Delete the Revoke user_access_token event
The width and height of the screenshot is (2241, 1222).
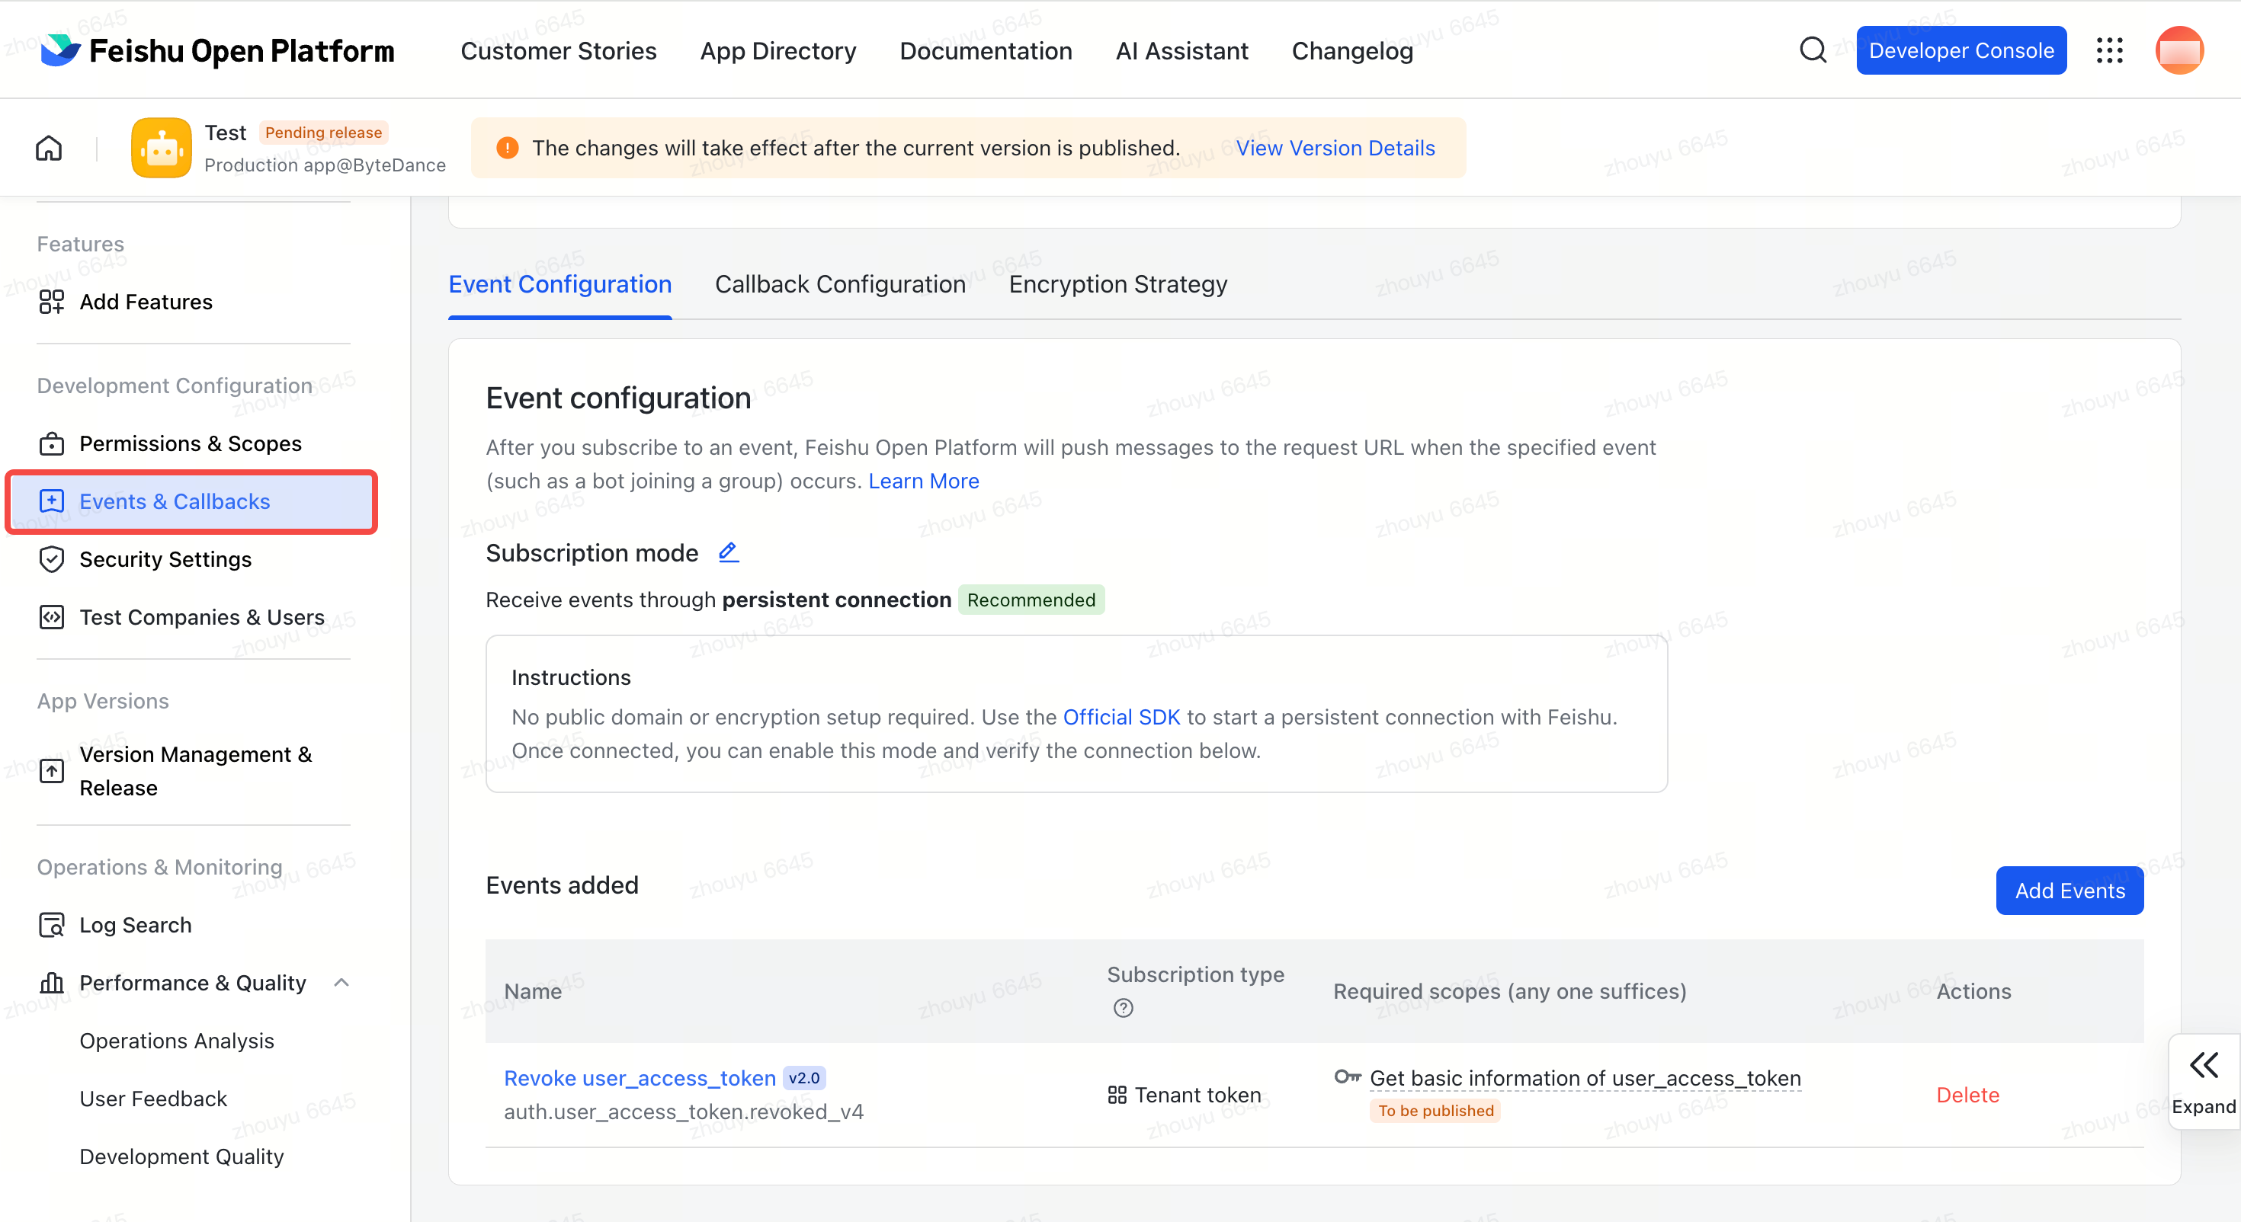(1967, 1095)
